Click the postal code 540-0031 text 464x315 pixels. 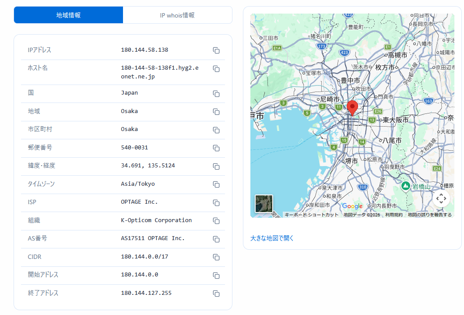click(134, 148)
